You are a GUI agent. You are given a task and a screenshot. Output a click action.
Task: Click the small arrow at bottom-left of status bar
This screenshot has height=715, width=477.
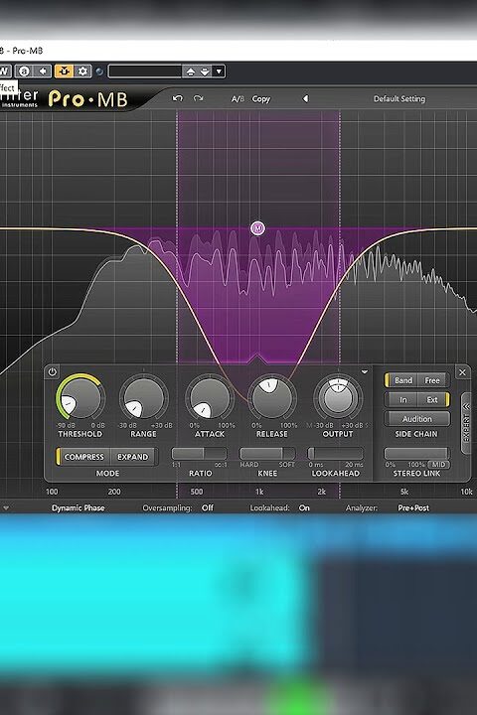click(x=6, y=507)
